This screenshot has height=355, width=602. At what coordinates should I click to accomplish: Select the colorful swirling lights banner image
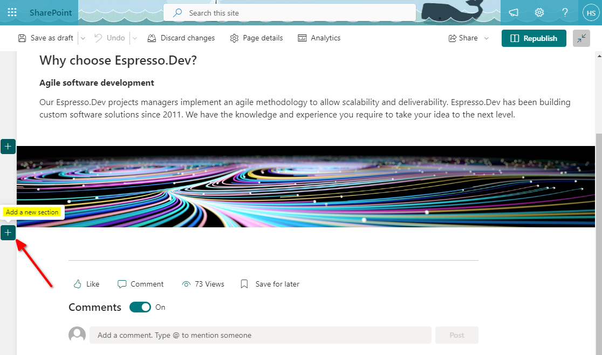[306, 186]
